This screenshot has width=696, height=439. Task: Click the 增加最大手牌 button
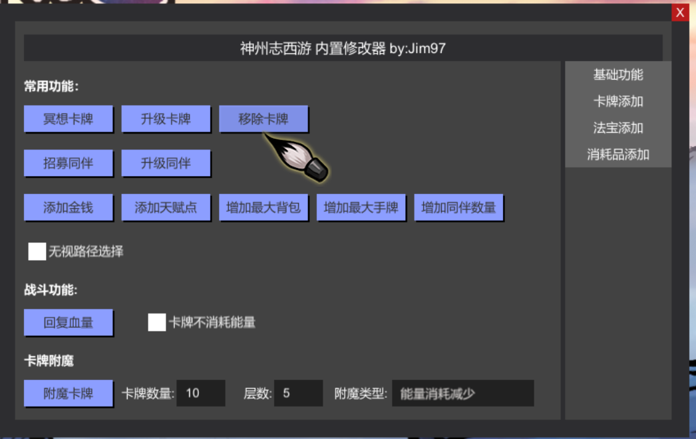point(361,207)
